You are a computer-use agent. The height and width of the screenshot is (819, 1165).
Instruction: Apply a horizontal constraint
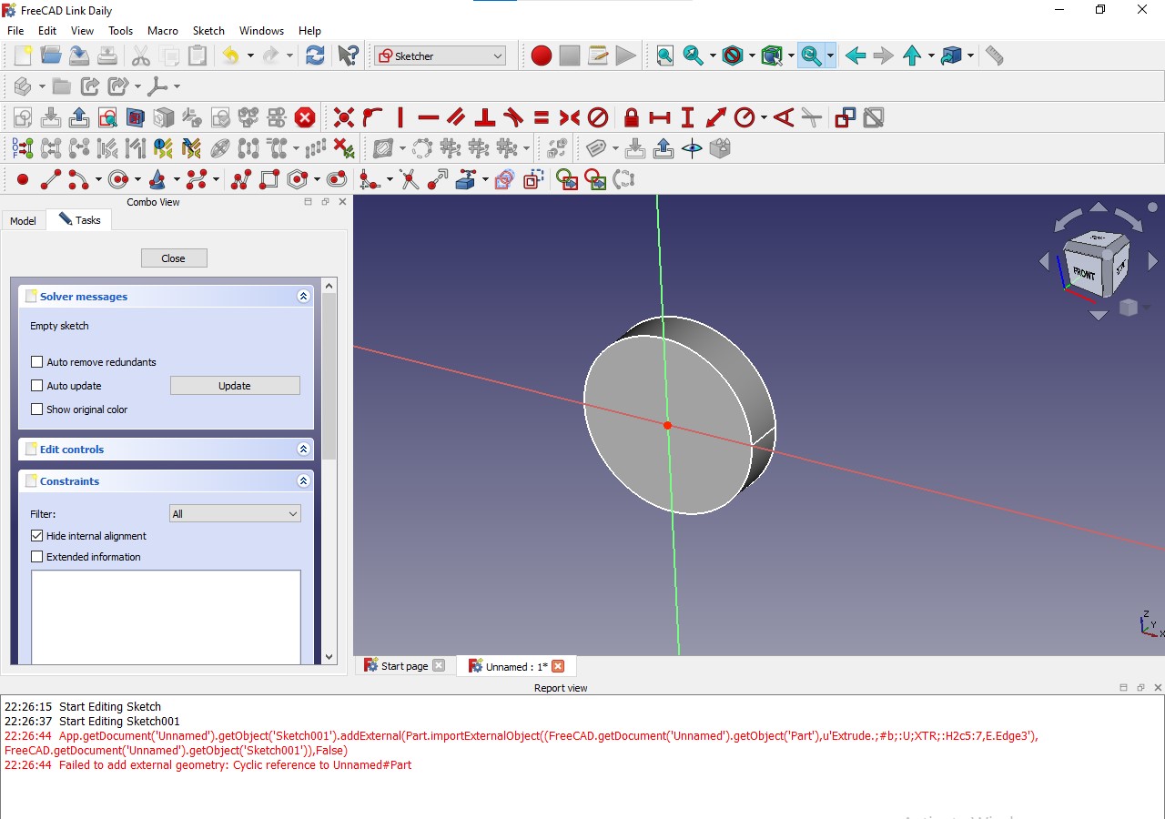pos(429,117)
